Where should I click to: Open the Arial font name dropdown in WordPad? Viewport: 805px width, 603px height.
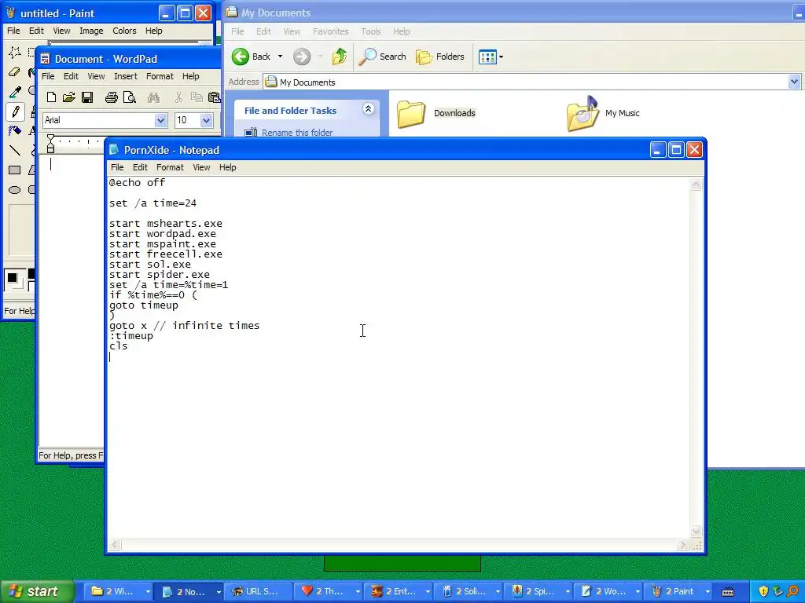click(x=160, y=120)
